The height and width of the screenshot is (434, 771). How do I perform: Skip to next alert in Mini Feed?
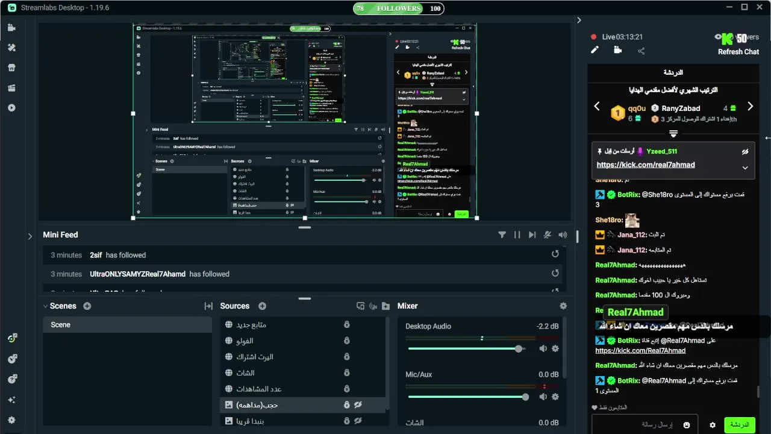[x=532, y=235]
